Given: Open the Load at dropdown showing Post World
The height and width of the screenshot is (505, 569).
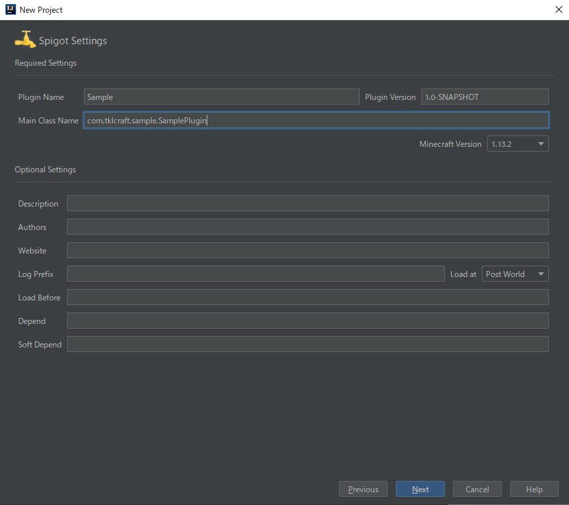Looking at the screenshot, I should [515, 274].
